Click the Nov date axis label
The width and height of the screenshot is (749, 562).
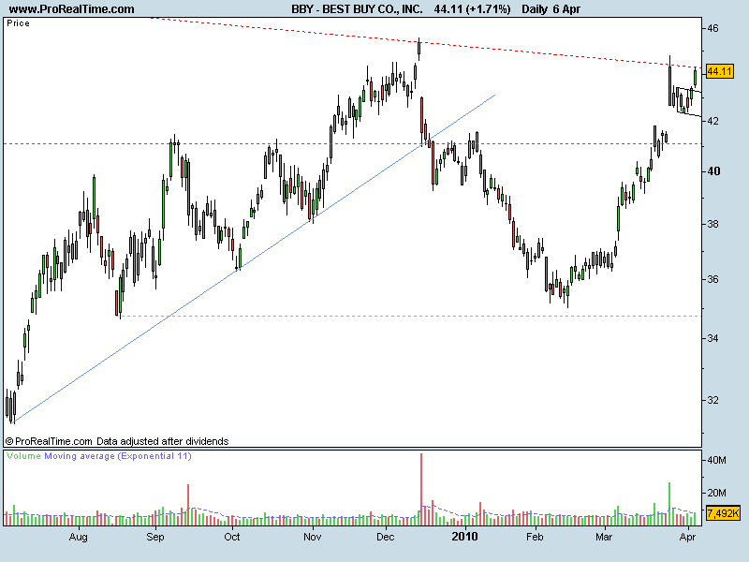(x=313, y=537)
